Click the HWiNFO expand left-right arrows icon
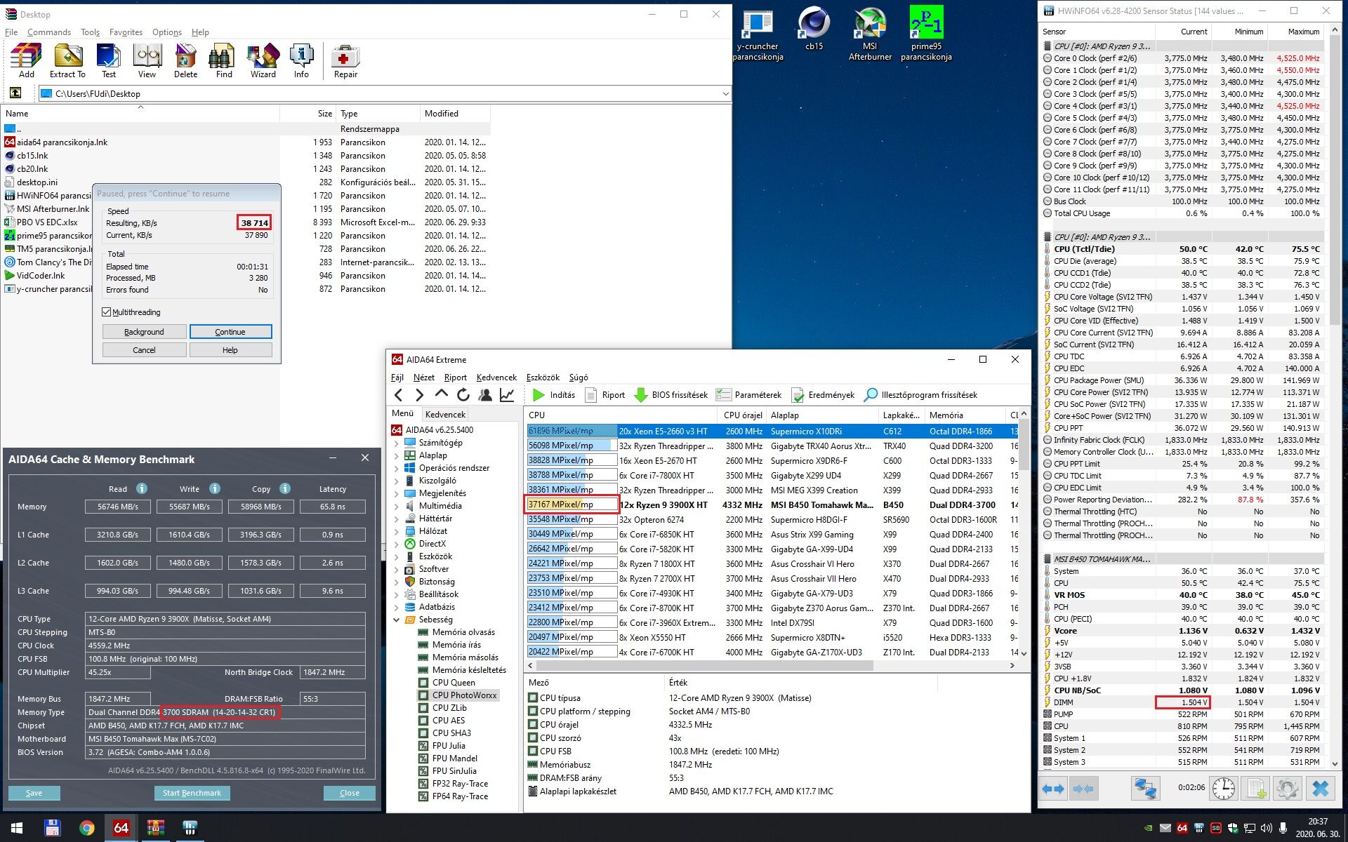 1052,788
